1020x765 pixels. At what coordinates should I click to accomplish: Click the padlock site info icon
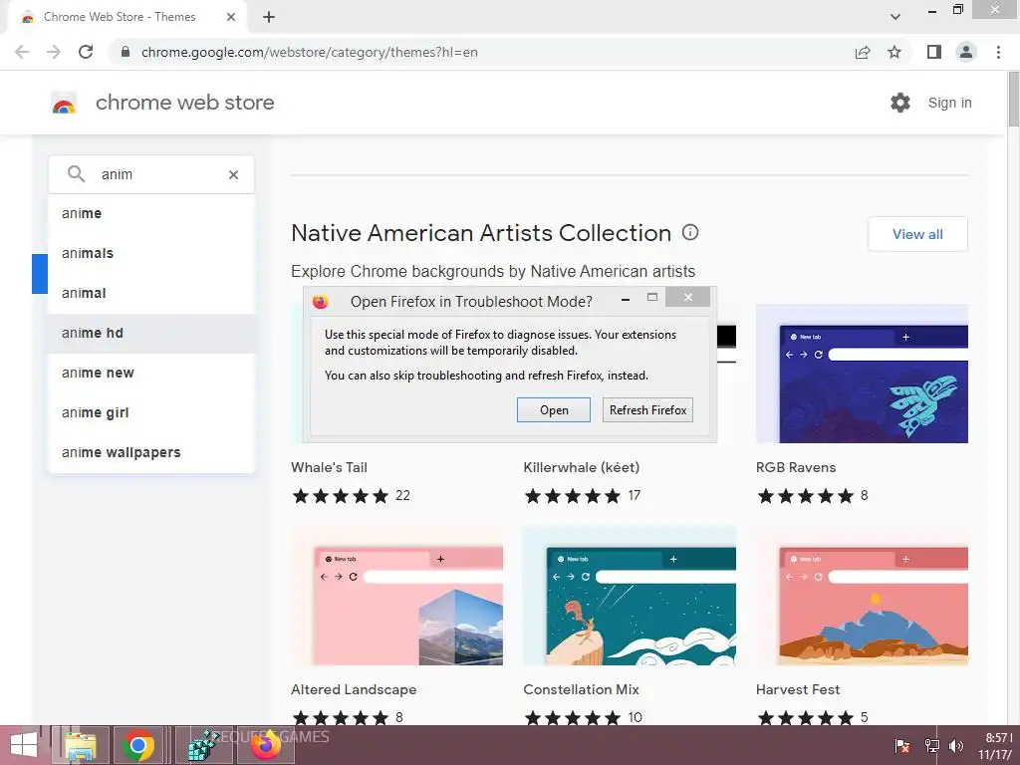(126, 52)
